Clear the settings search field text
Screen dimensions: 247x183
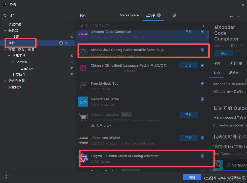[70, 16]
